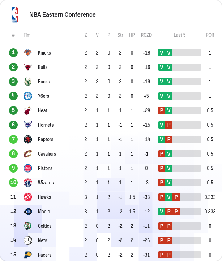The image size is (222, 261).
Task: Open the Pistons team name link
Action: [45, 168]
